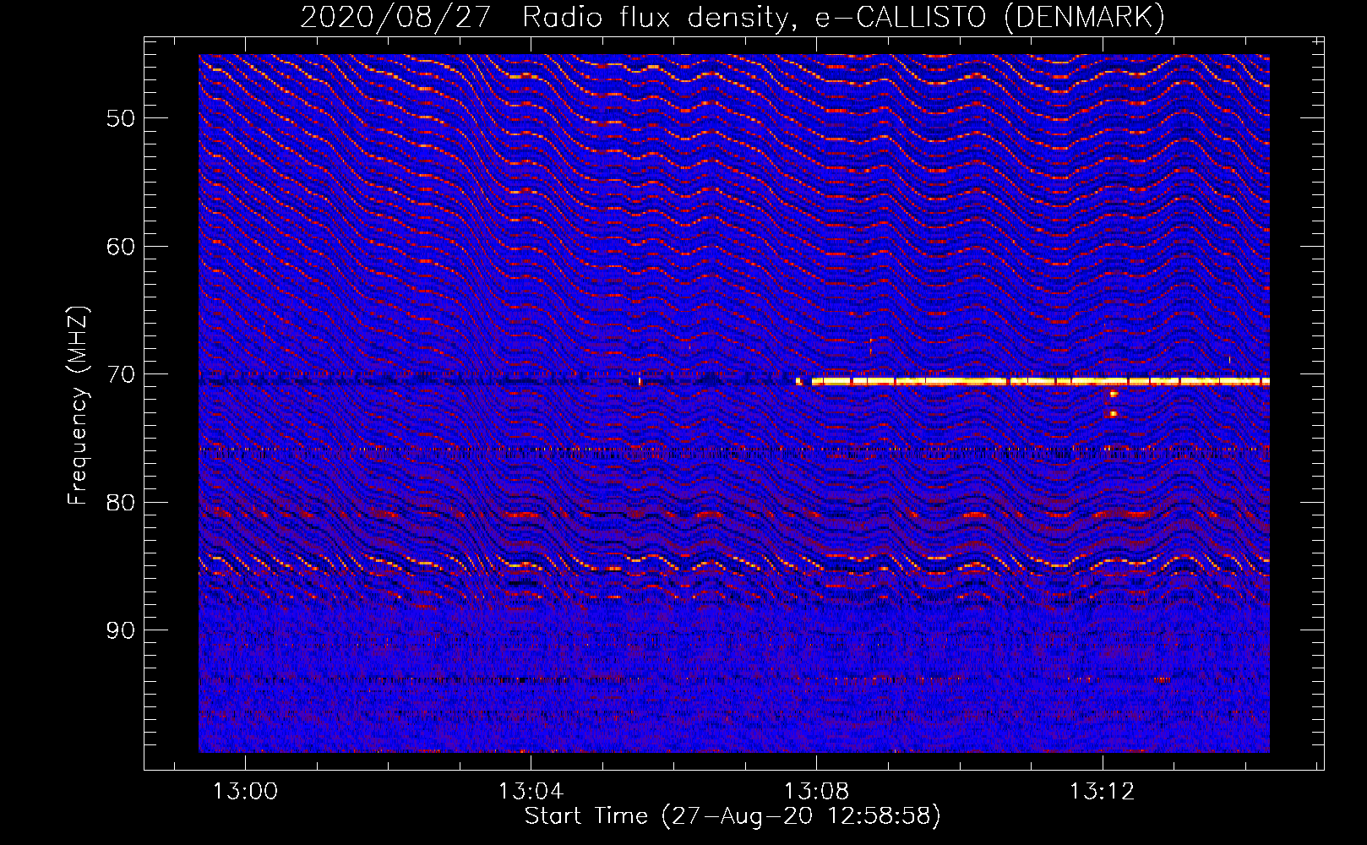Click the '80' frequency tick label

(121, 503)
